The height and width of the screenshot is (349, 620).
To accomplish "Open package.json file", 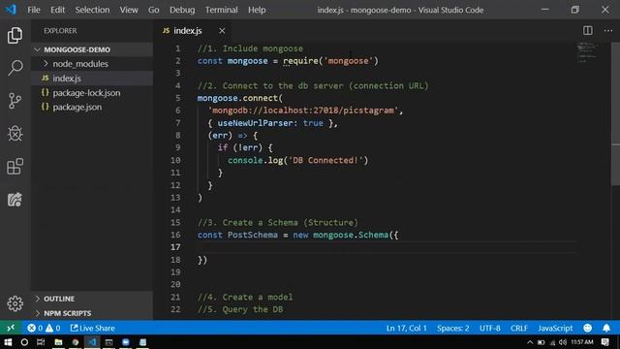I will click(92, 107).
